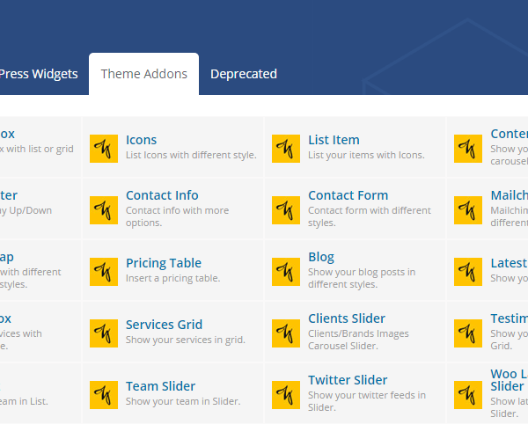Click the yellow icon beside Icons element
The image size is (528, 439).
click(x=104, y=148)
